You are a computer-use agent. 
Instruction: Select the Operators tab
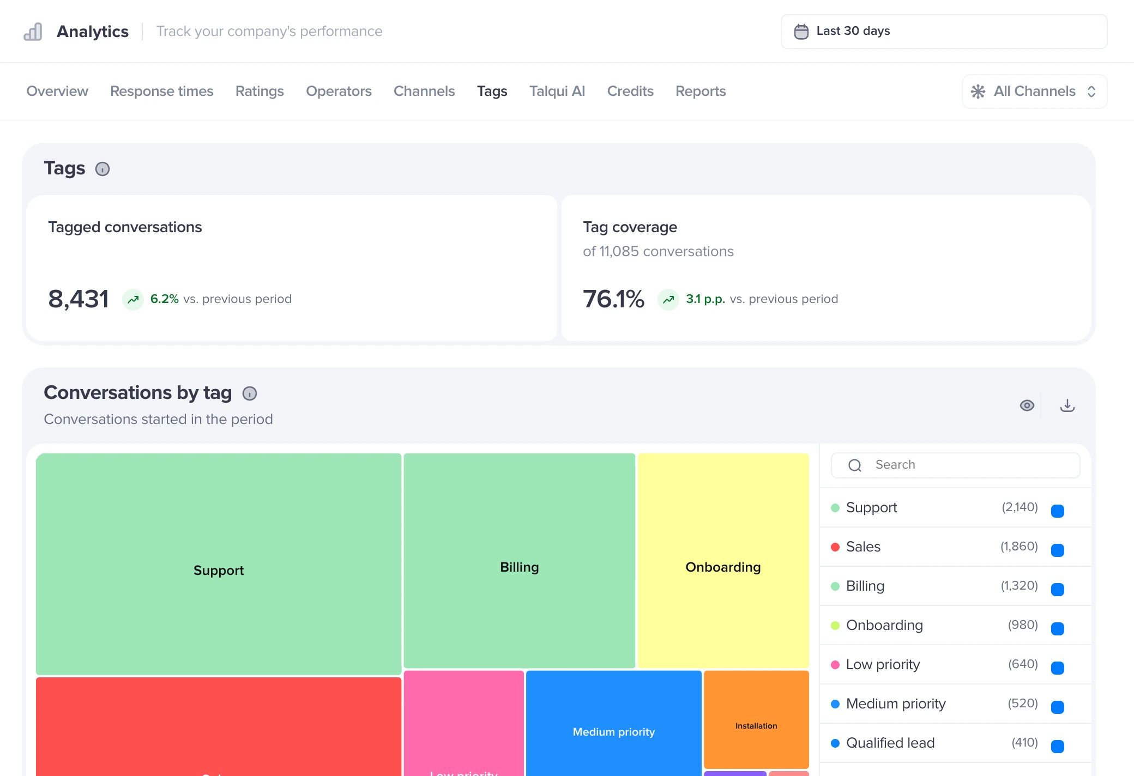[x=339, y=91]
